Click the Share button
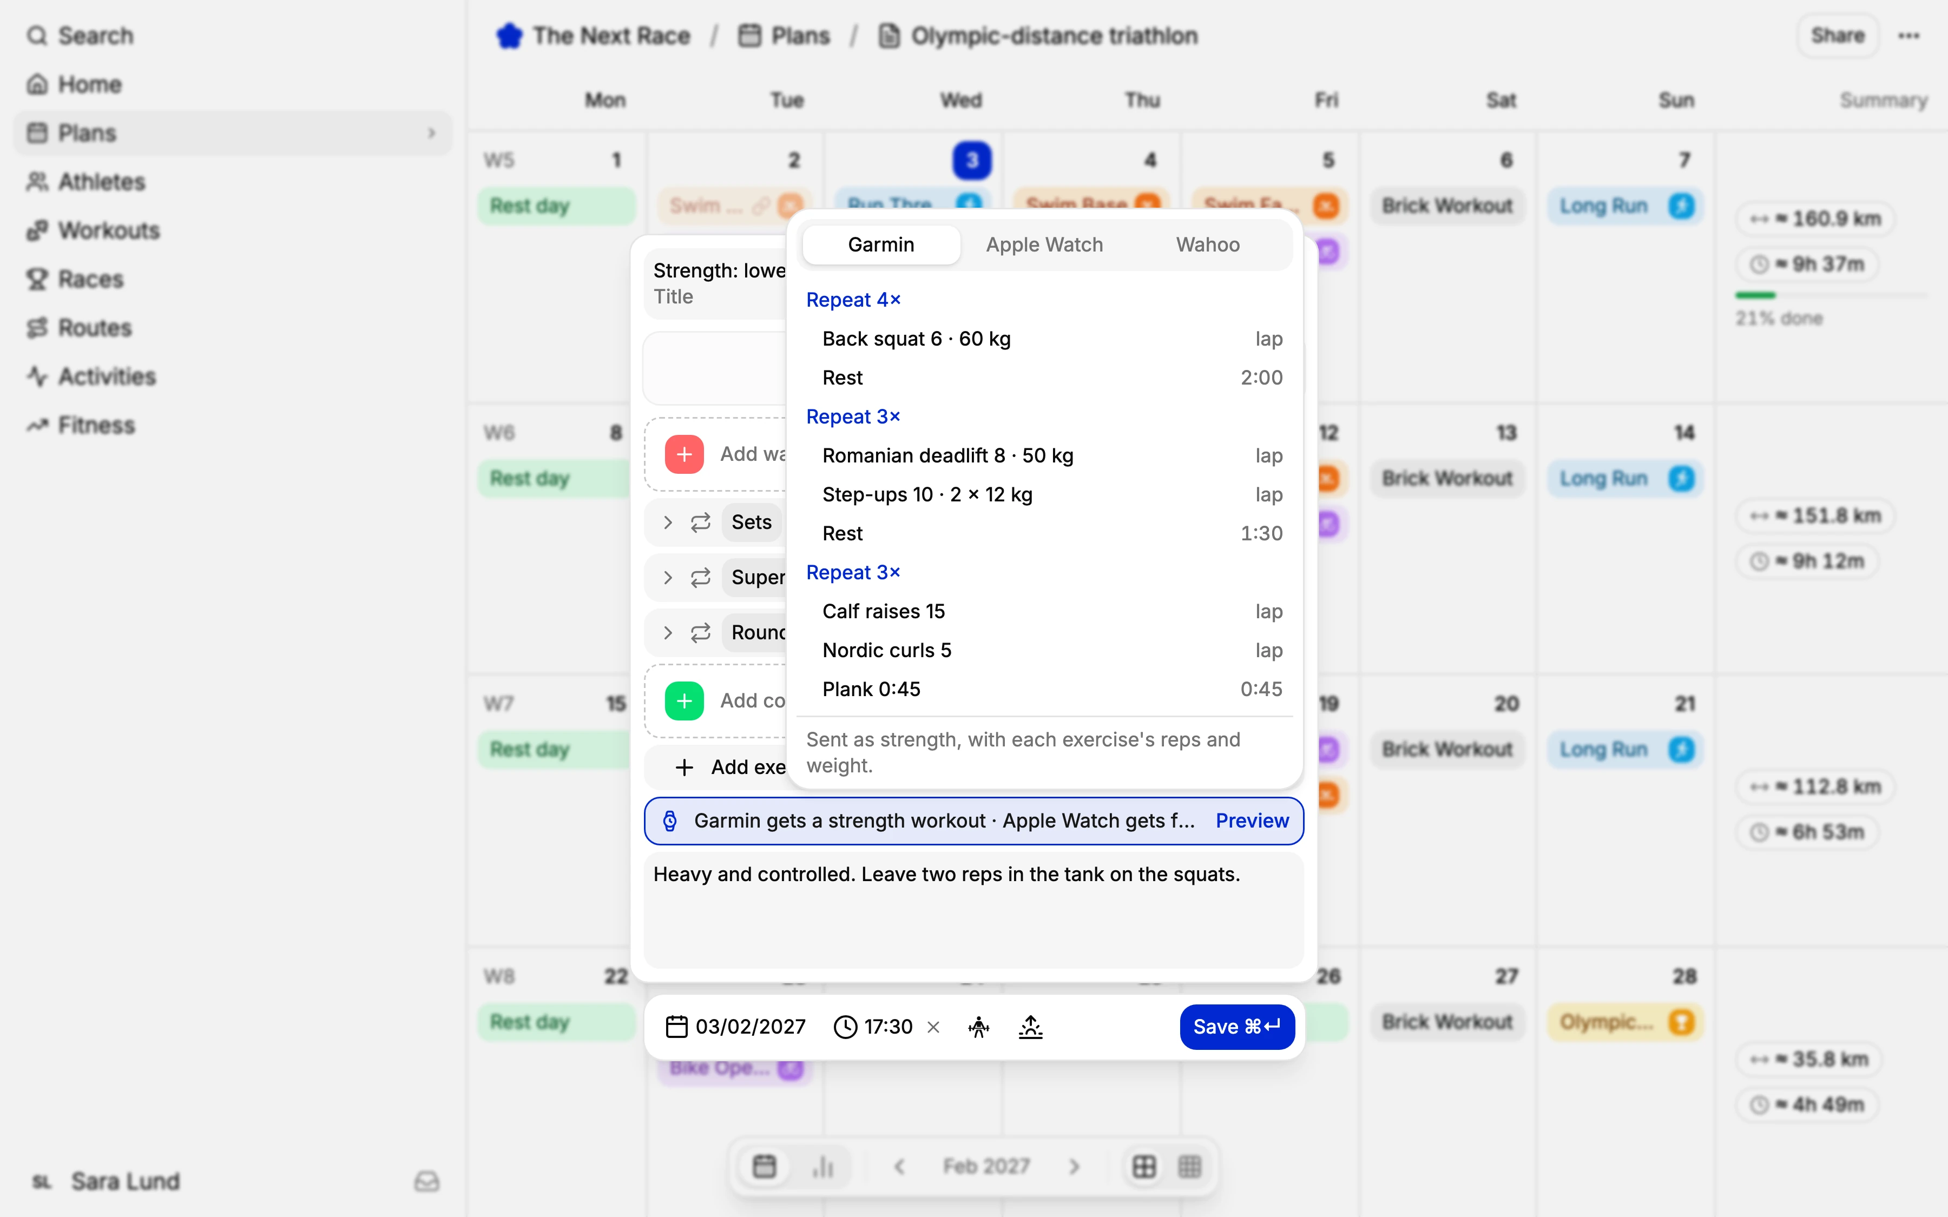The height and width of the screenshot is (1217, 1948). point(1838,35)
